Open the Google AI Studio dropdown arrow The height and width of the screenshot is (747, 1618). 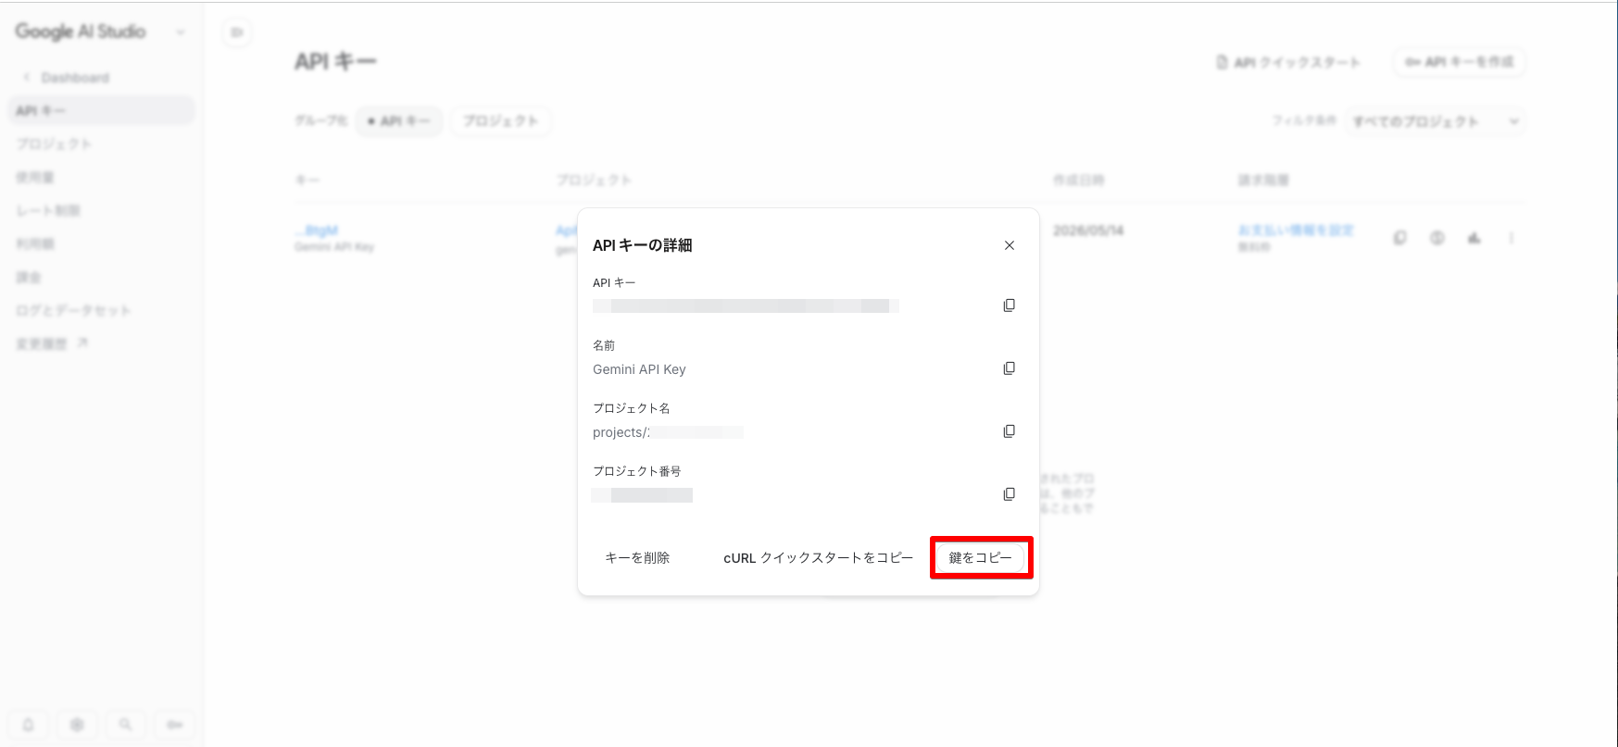pyautogui.click(x=180, y=32)
